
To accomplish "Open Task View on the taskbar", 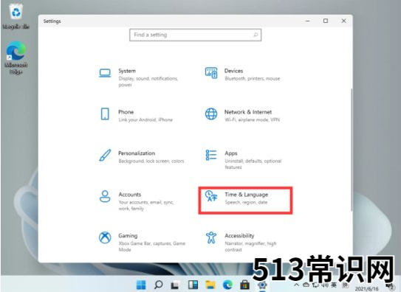I will click(x=175, y=285).
